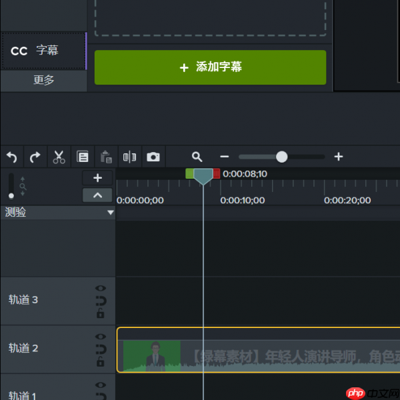The width and height of the screenshot is (400, 400).
Task: Hide 轨道 3 using its eye icon
Action: tap(101, 289)
